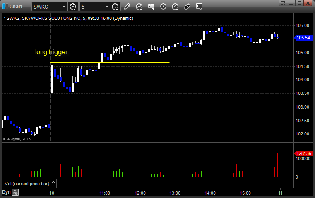
Task: Click the red 128136 volume marker
Action: click(x=303, y=153)
